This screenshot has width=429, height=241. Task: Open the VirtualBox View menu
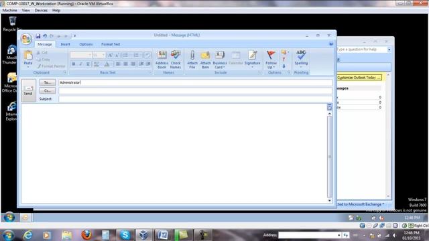click(26, 11)
